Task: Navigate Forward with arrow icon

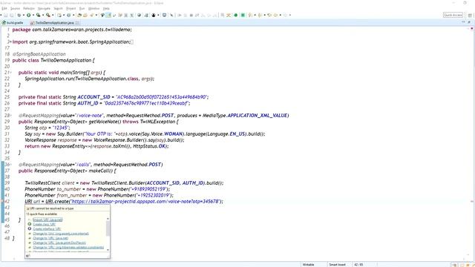Action: point(285,15)
